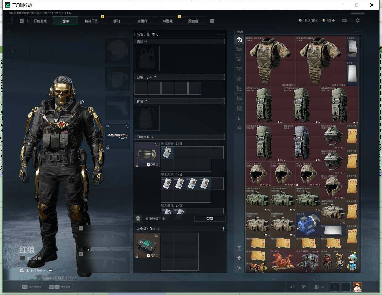This screenshot has width=382, height=295.
Task: Switch to the 开始游戏 tab
Action: coord(40,21)
